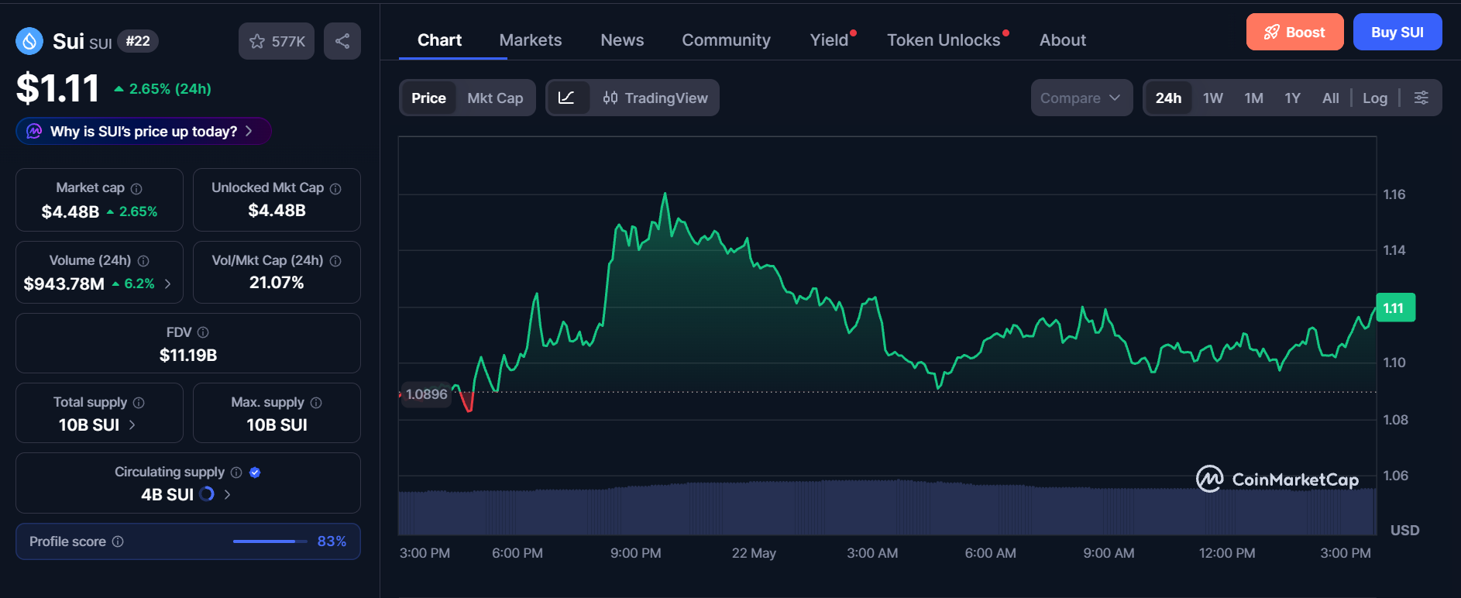Select the Mkt Cap chart toggle
Image resolution: width=1461 pixels, height=598 pixels.
pyautogui.click(x=495, y=98)
